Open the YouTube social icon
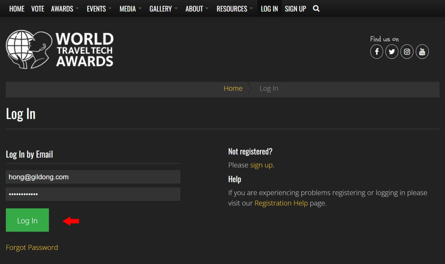Viewport: 445px width, 264px height. (422, 52)
